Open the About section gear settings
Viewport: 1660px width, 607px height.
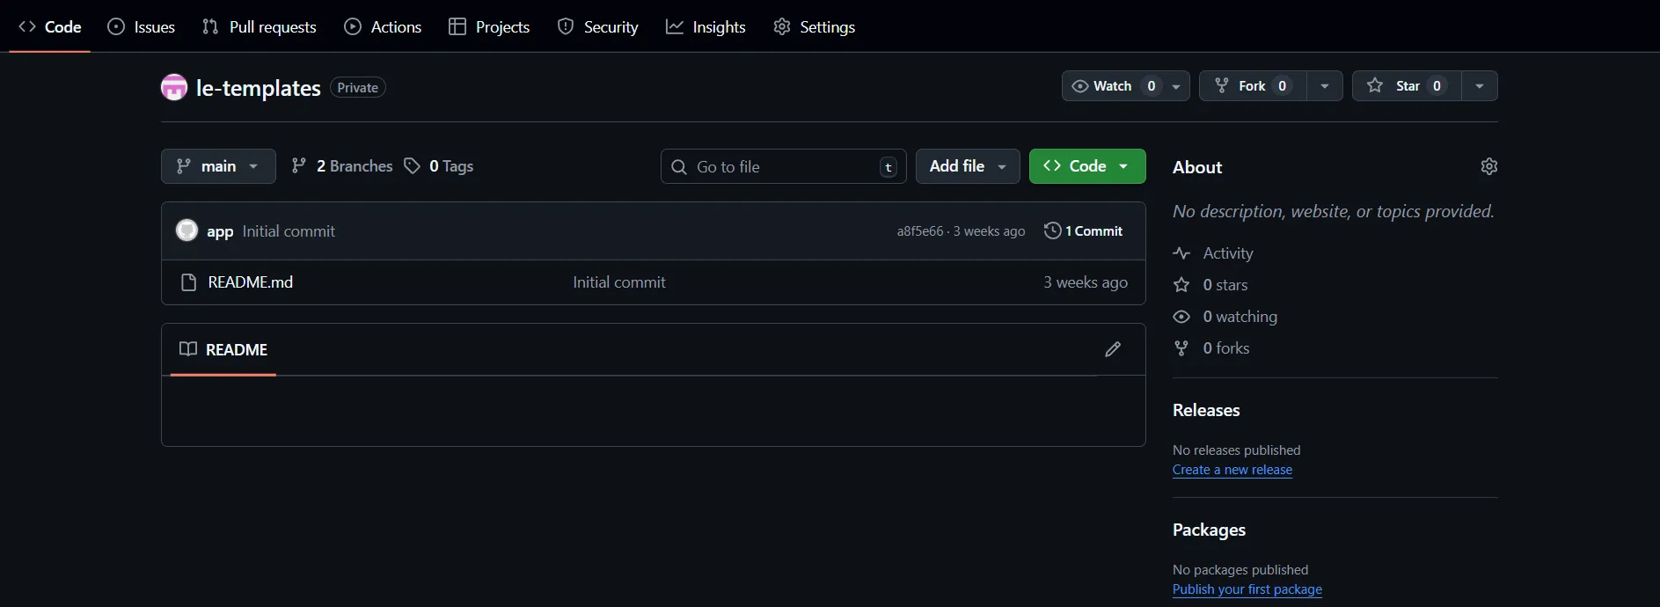click(x=1489, y=166)
